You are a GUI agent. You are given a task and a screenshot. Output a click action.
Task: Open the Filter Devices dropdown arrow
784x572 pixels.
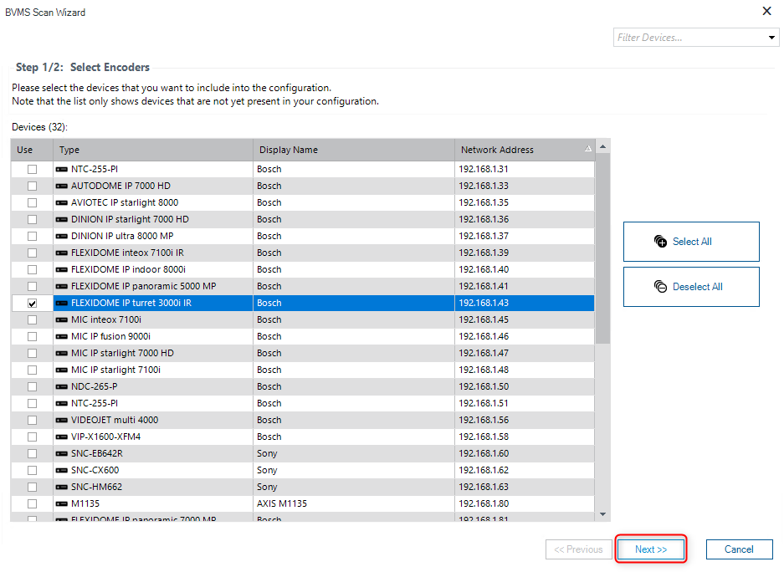tap(771, 38)
